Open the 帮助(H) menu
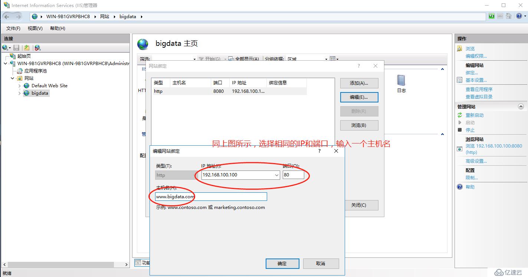 point(58,28)
